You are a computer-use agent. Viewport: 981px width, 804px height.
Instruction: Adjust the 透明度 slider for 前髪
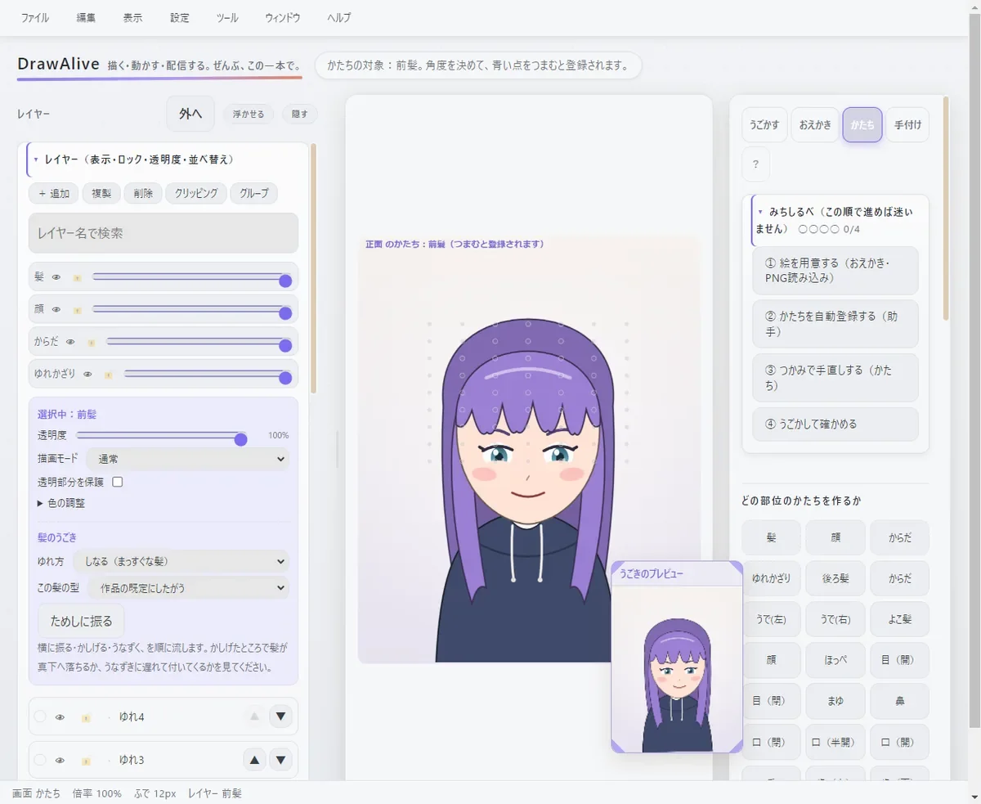click(162, 436)
